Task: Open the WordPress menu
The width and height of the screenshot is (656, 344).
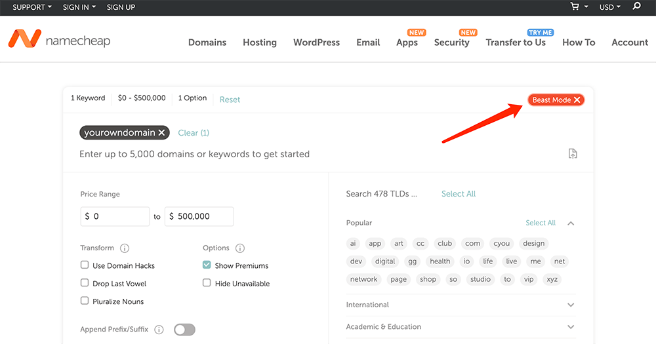Action: click(x=317, y=42)
